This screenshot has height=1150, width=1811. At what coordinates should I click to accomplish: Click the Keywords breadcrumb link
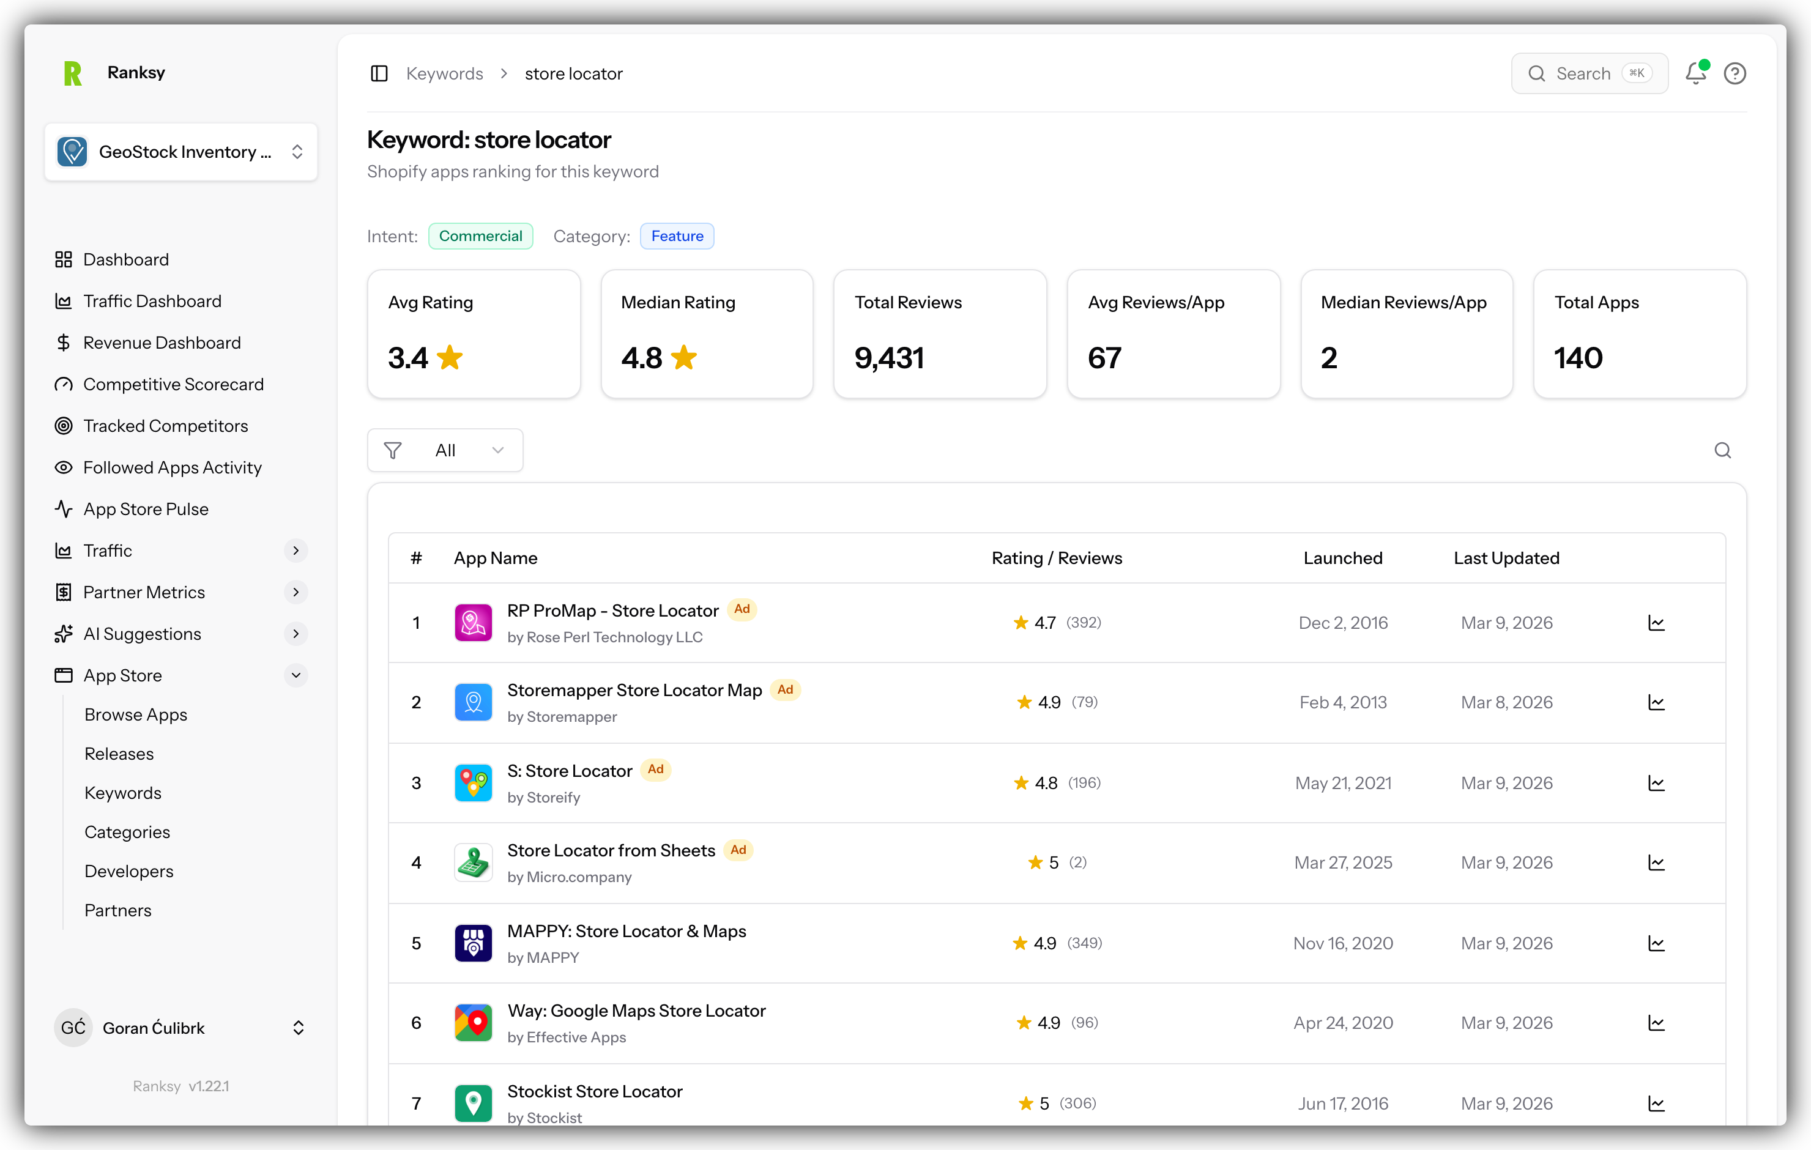444,73
